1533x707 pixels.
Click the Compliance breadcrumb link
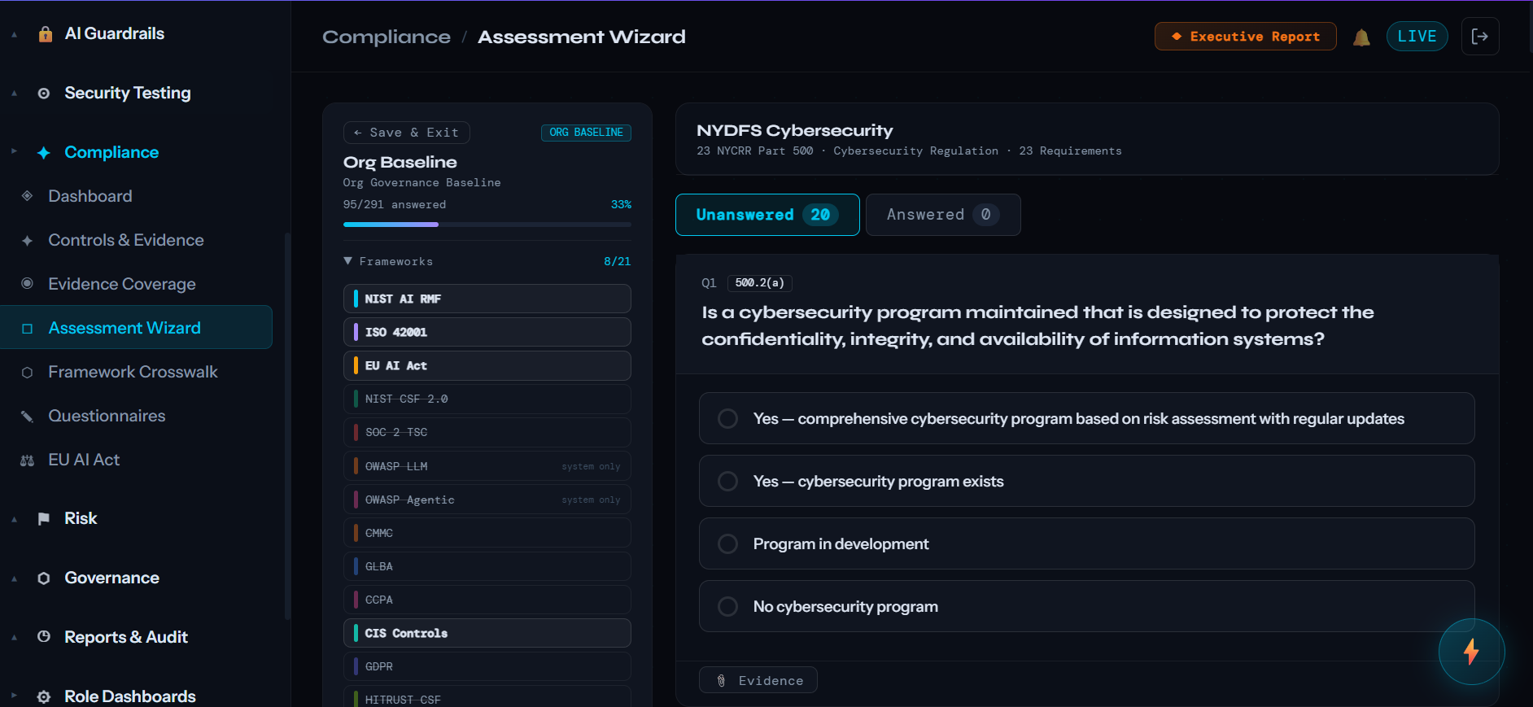point(387,37)
